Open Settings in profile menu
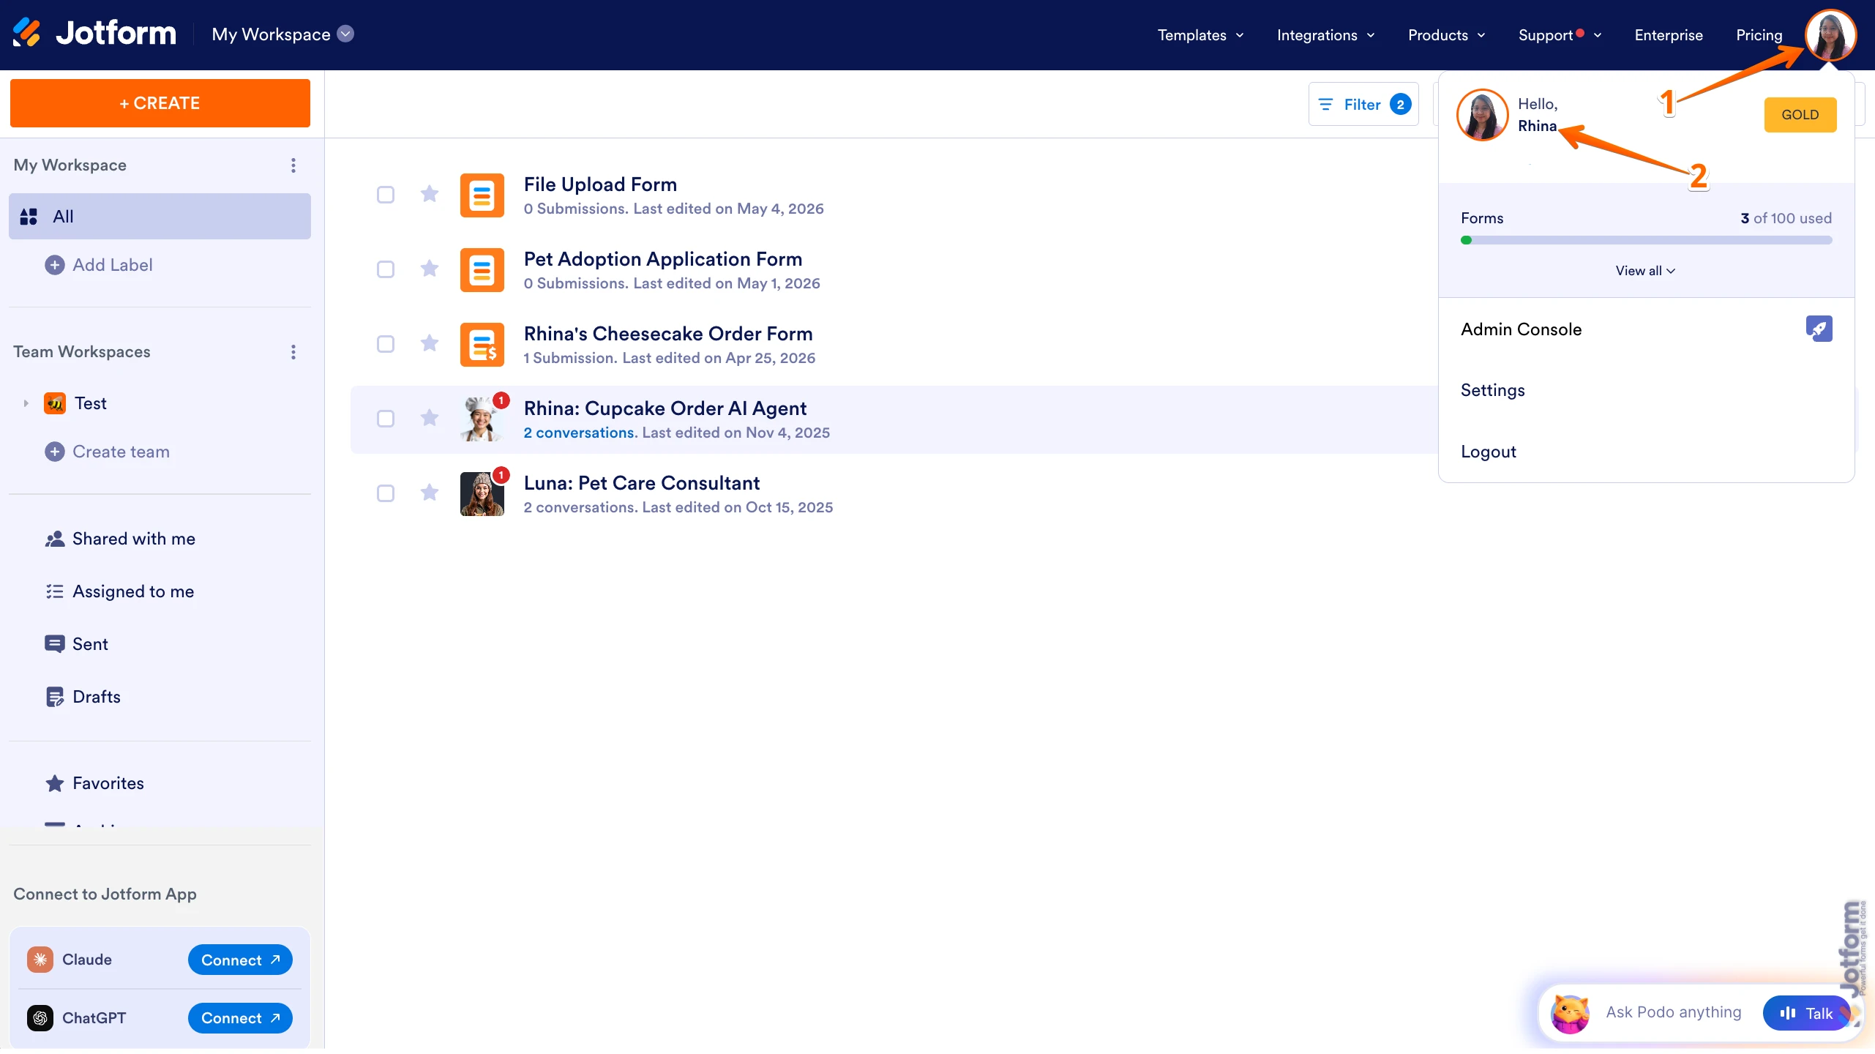Screen dimensions: 1875x1054 (1646, 390)
